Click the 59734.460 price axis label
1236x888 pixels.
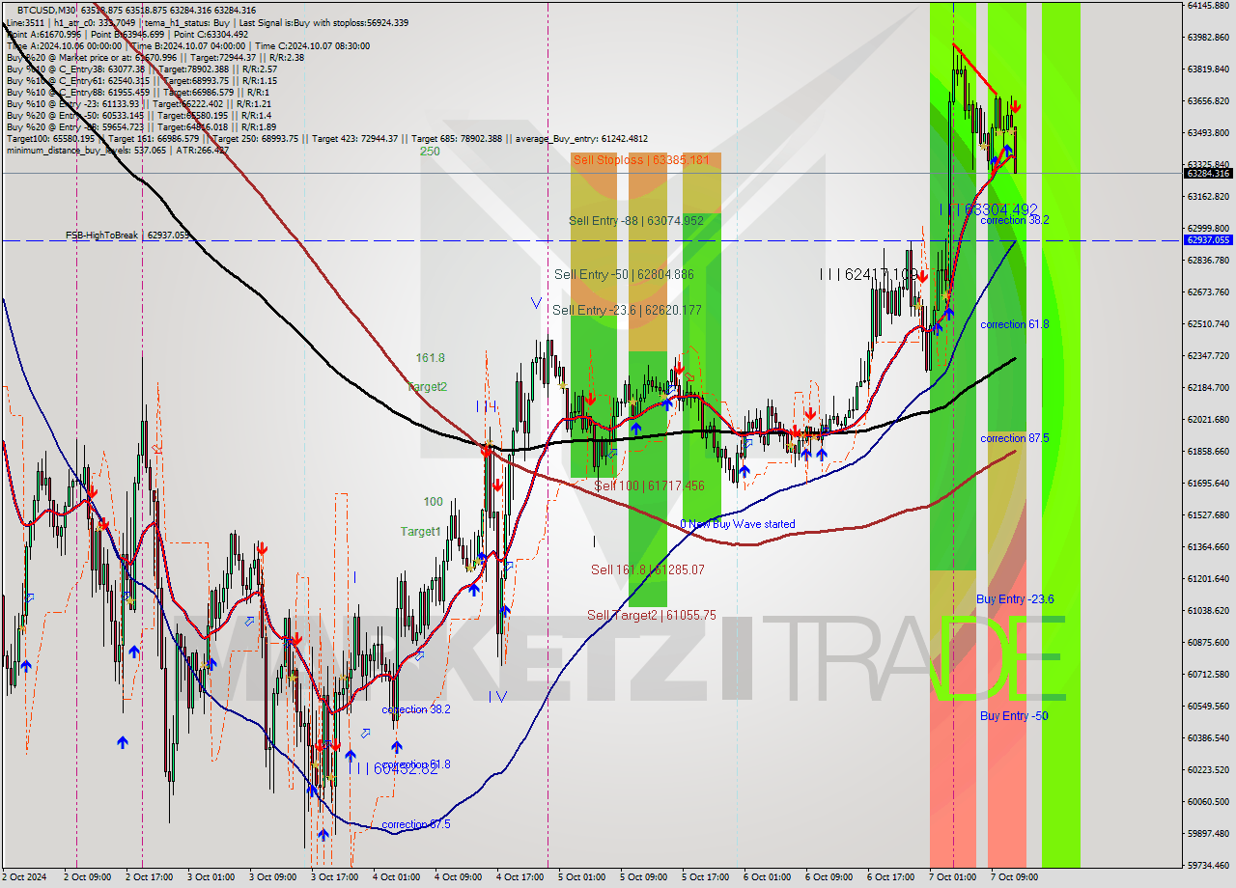(1209, 866)
